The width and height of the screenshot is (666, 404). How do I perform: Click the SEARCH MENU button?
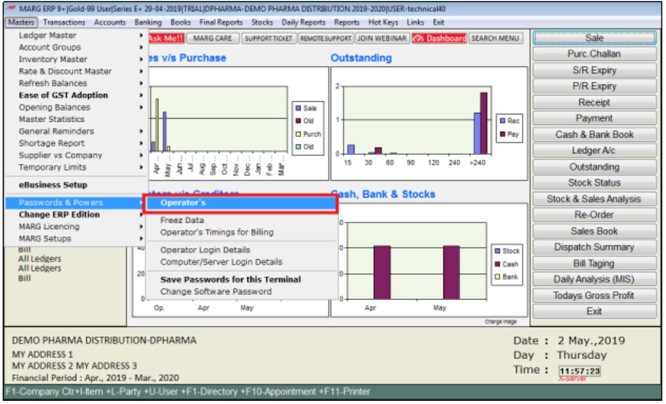[x=495, y=39]
